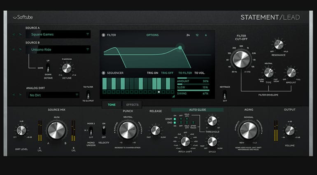This screenshot has width=317, height=175.
Task: Click the Source Mix A/B knob
Action: click(x=56, y=131)
